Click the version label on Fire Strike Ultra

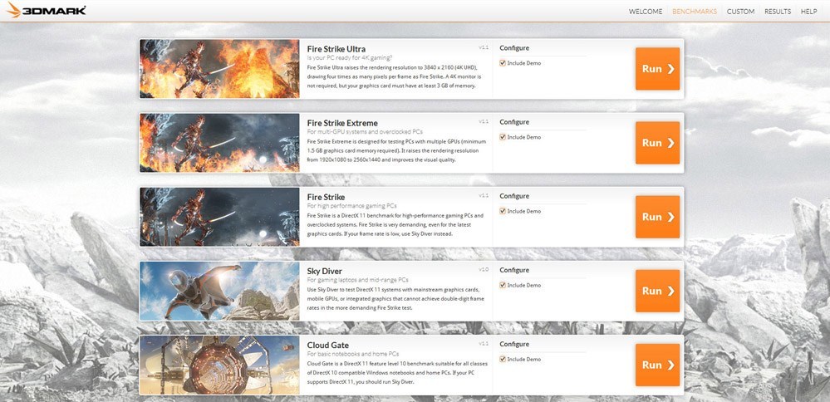tap(484, 47)
